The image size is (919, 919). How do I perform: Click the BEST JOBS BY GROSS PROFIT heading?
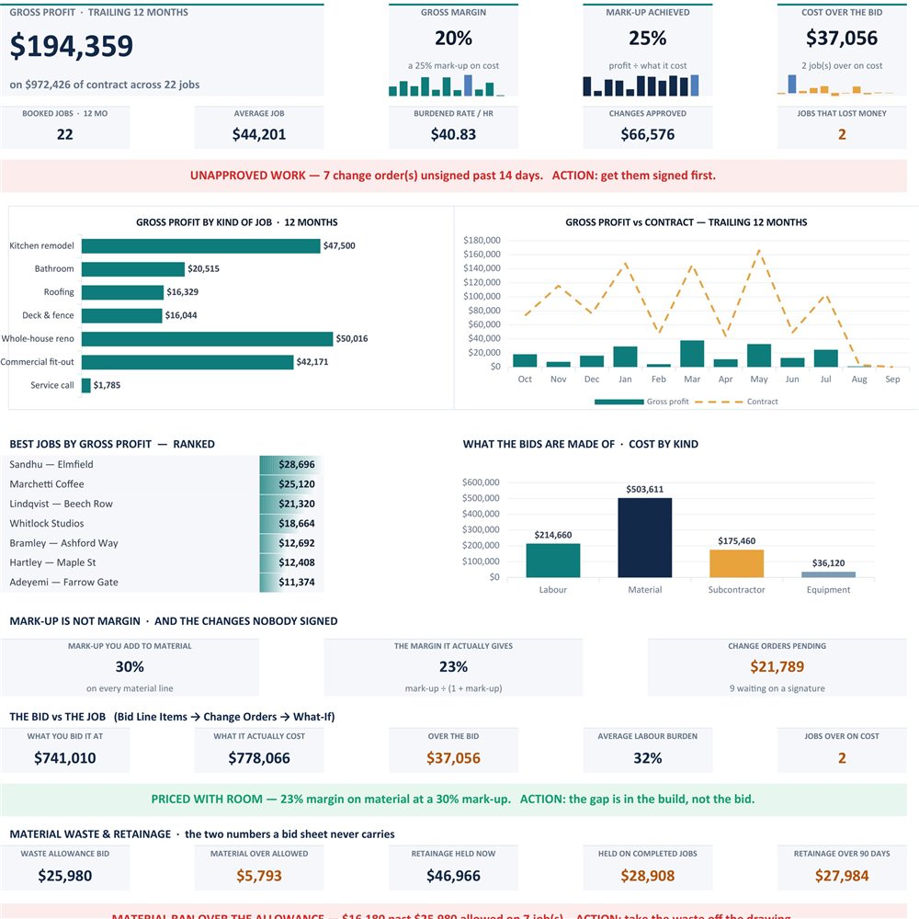pyautogui.click(x=112, y=444)
